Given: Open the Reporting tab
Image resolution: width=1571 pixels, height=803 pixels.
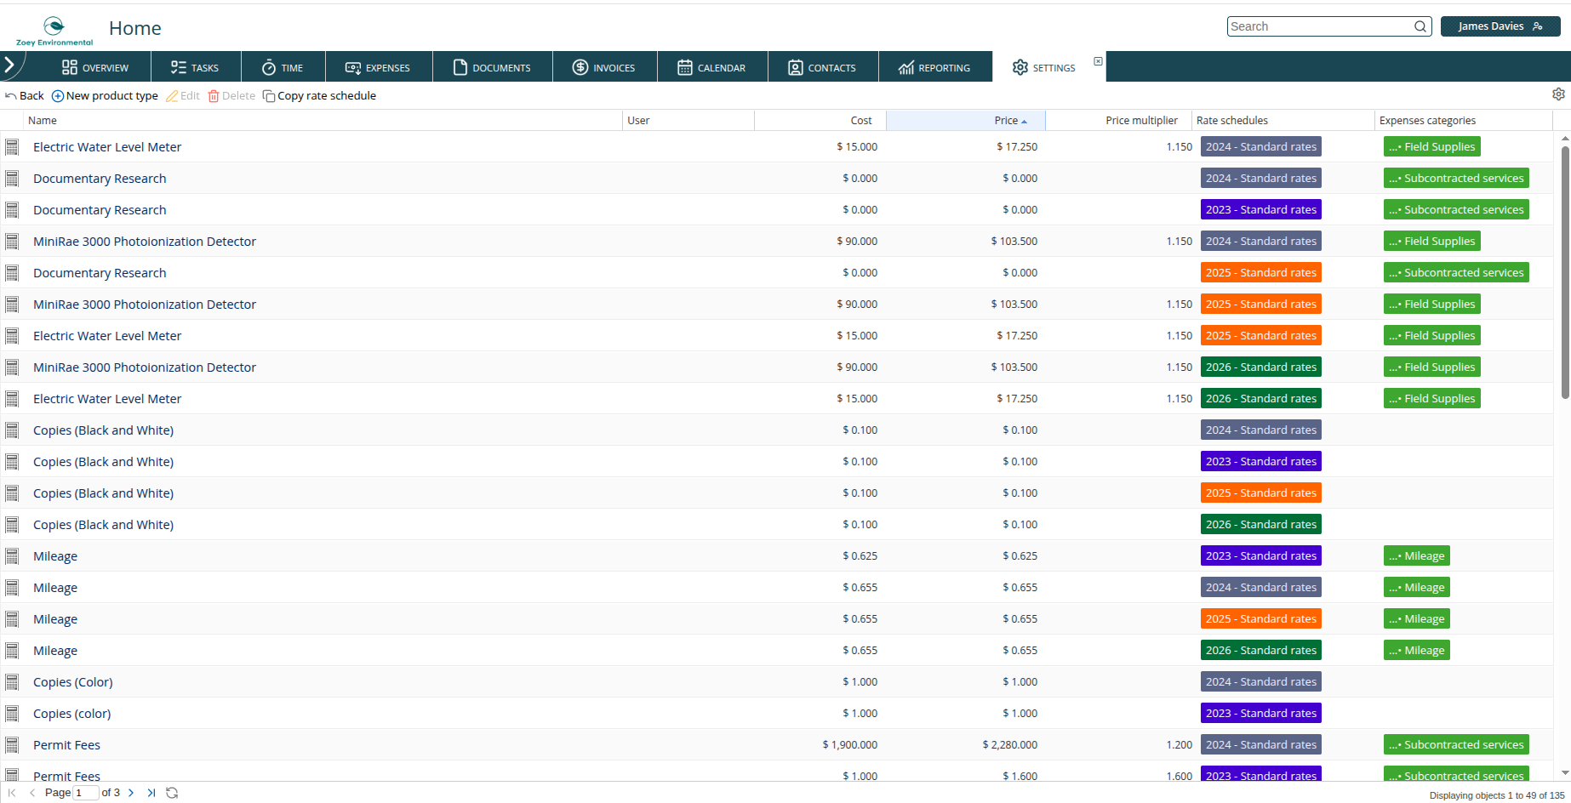Looking at the screenshot, I should click(934, 67).
